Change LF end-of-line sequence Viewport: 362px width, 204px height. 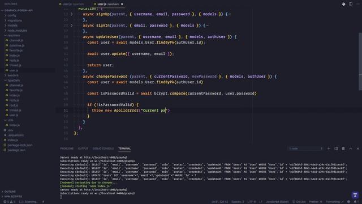tap(261, 202)
